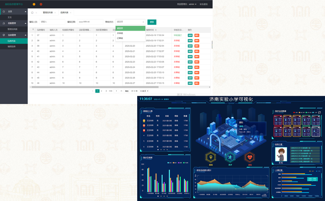
Task: Click the heart rate hexagon icon
Action: [x=250, y=157]
